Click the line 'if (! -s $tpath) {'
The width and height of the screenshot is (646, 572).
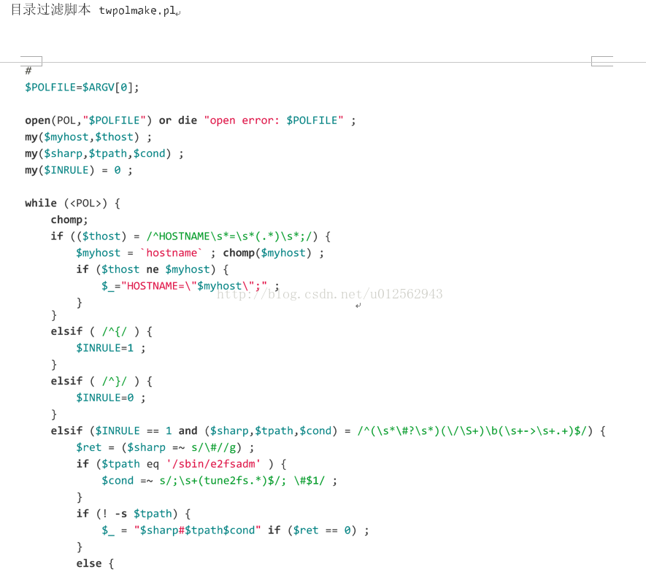click(134, 514)
